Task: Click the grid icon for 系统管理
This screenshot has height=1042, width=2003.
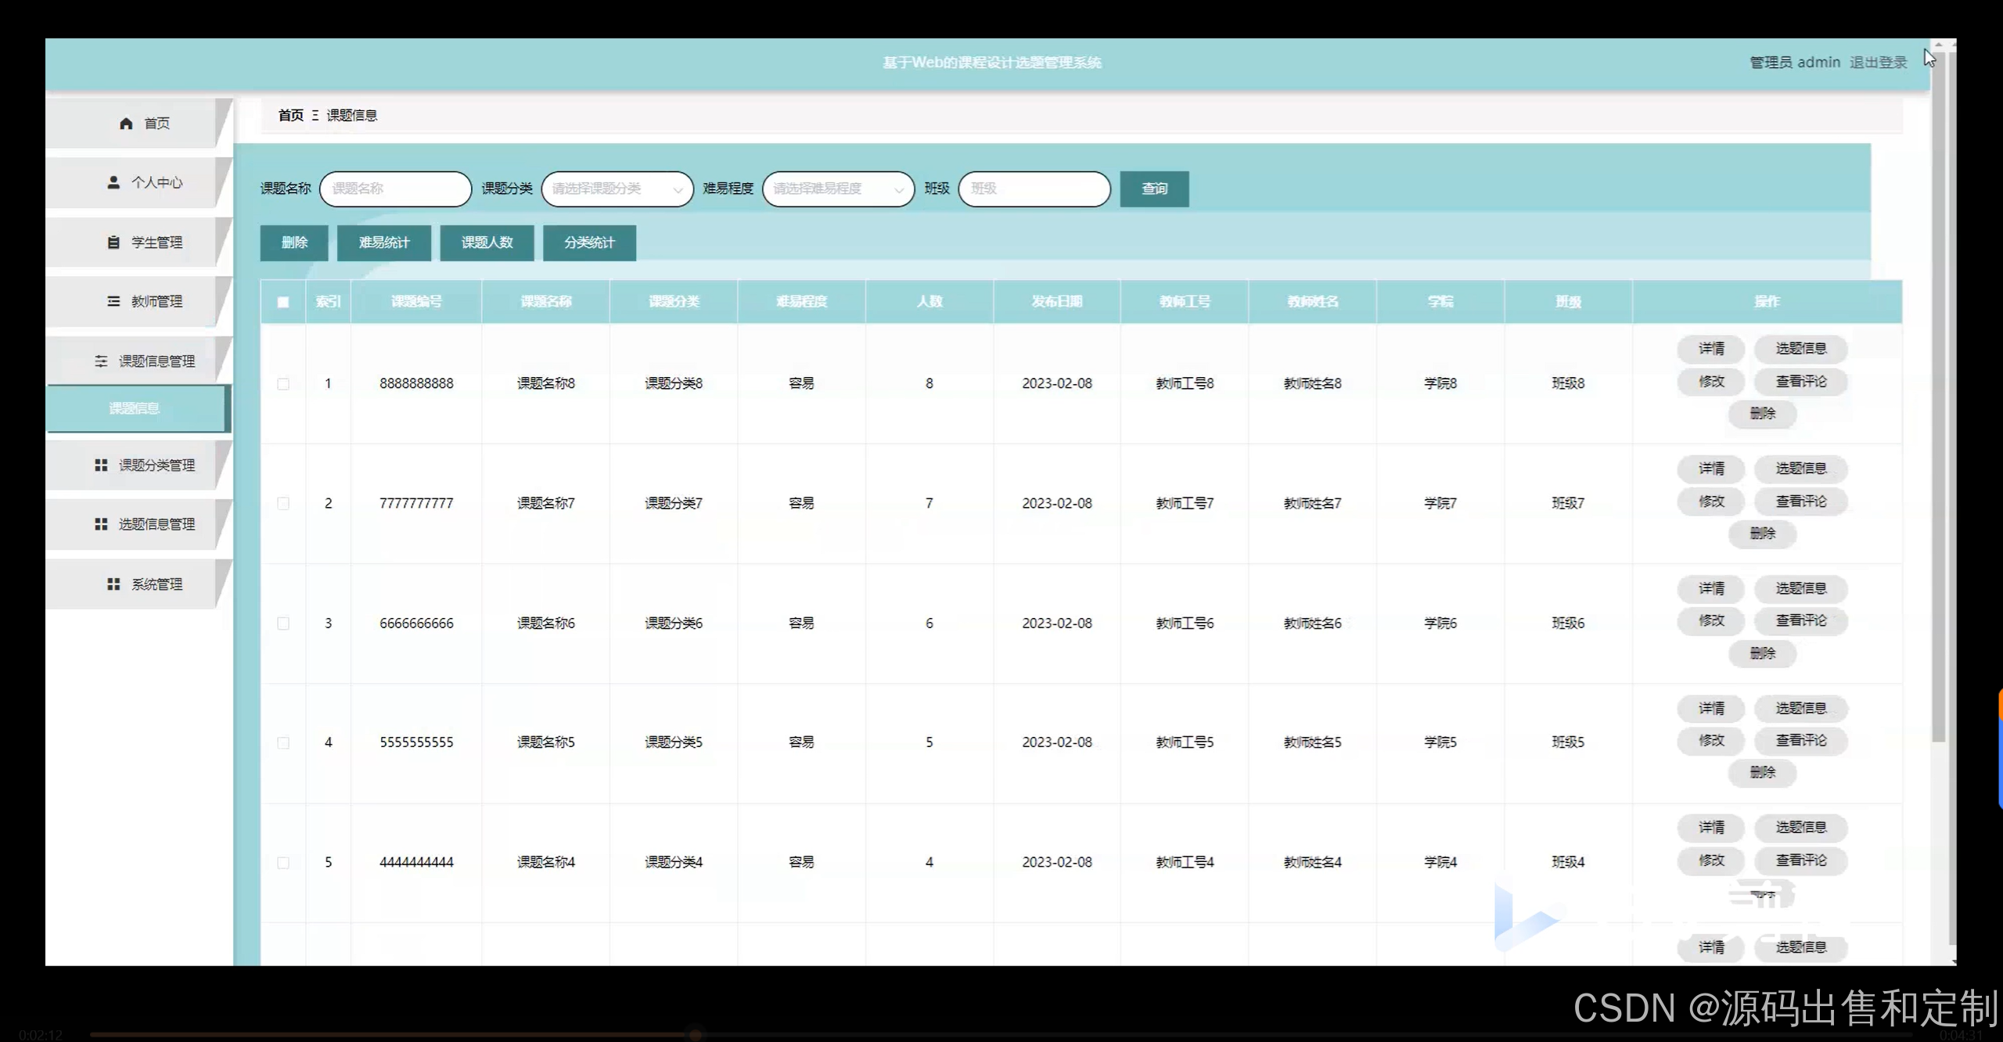Action: point(113,584)
